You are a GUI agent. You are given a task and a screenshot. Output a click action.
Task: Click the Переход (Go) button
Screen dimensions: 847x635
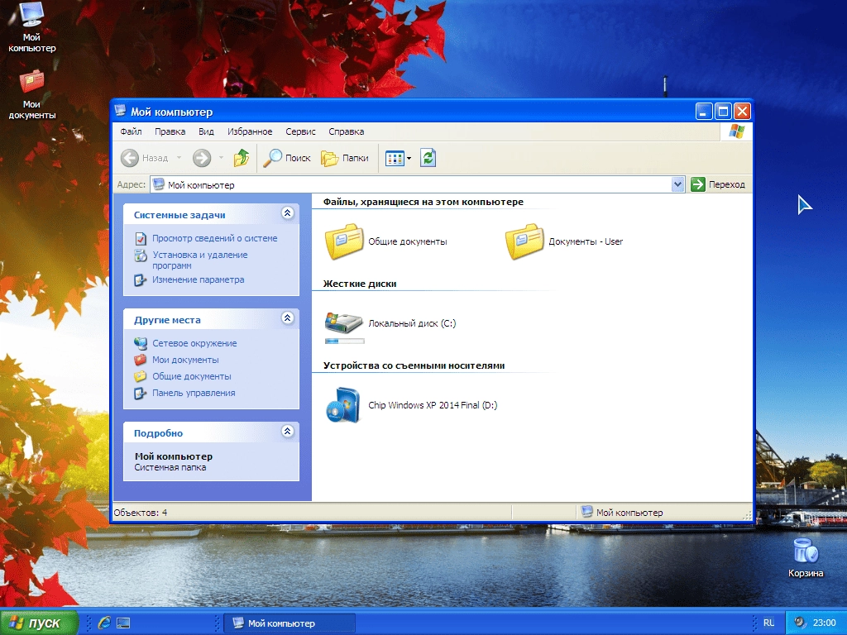tap(719, 184)
